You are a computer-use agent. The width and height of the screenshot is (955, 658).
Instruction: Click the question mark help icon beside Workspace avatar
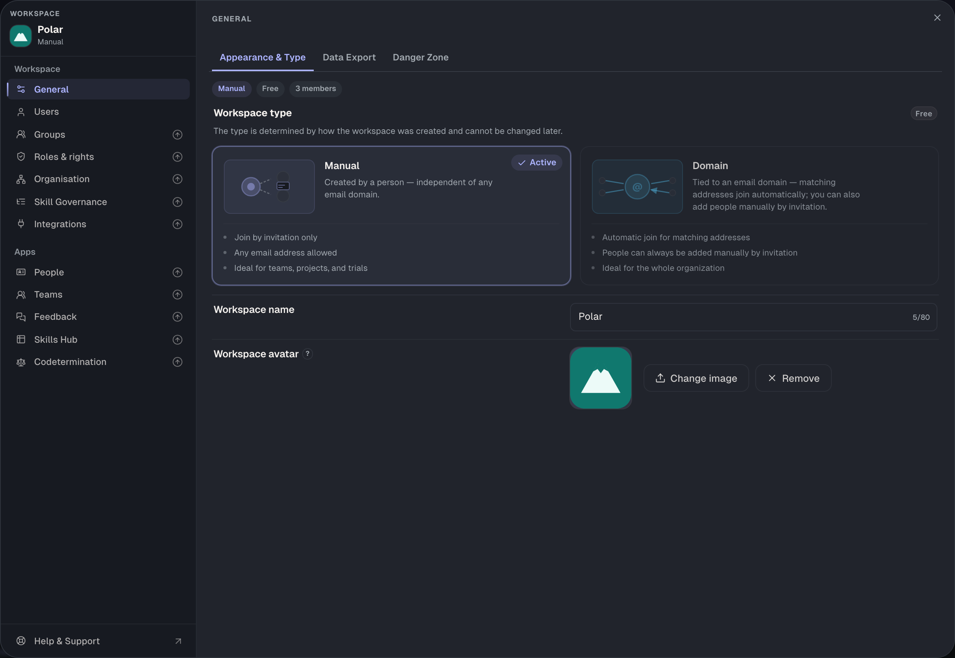pos(308,354)
